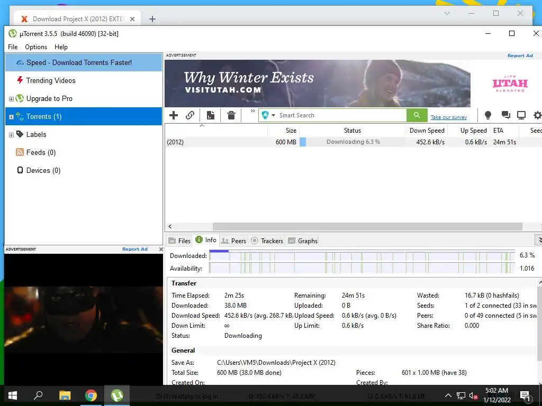Click the Downloaded pieces bar

[x=362, y=256]
